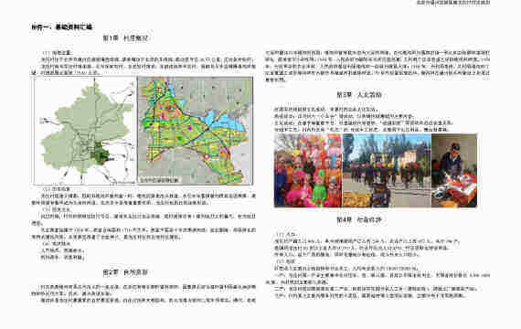Open the photo of people in colorful costumes
This screenshot has width=521, height=329.
pos(308,171)
